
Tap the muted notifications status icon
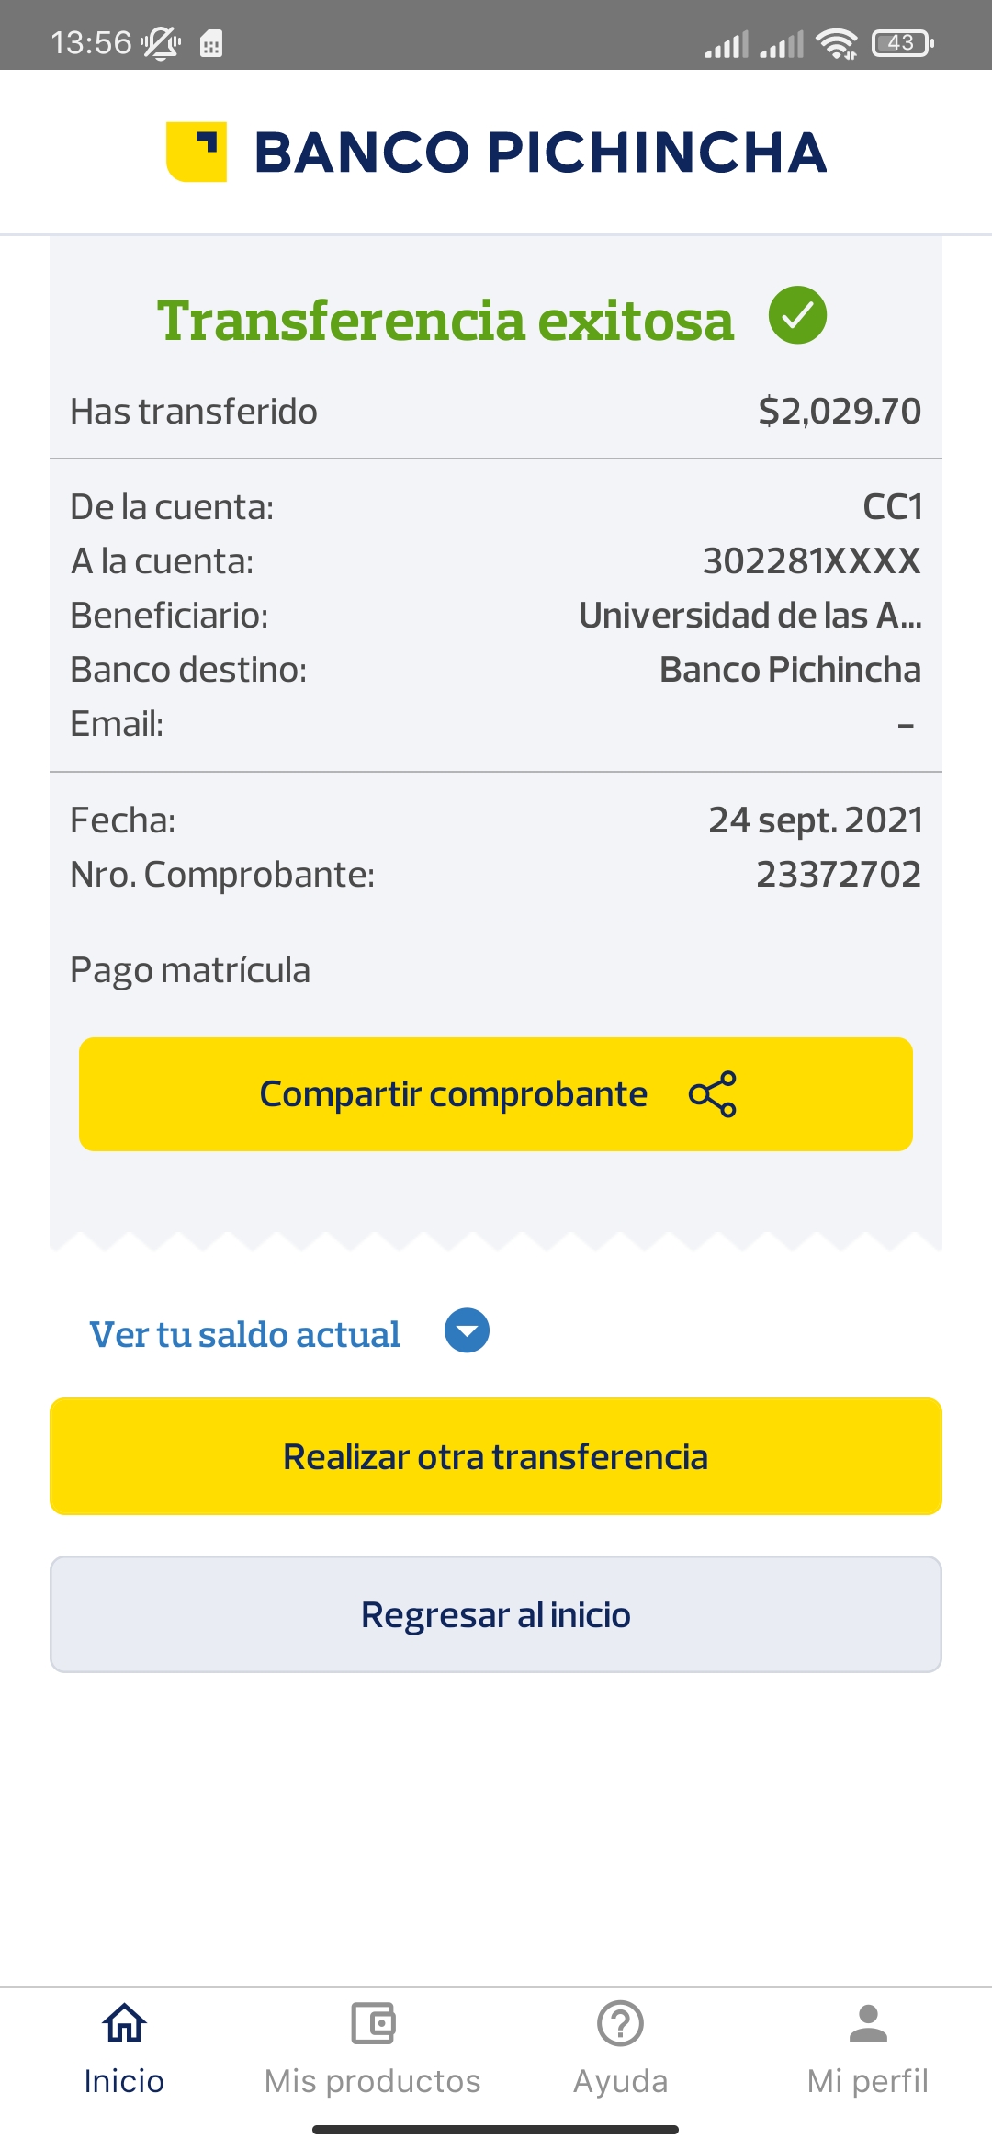point(162,43)
